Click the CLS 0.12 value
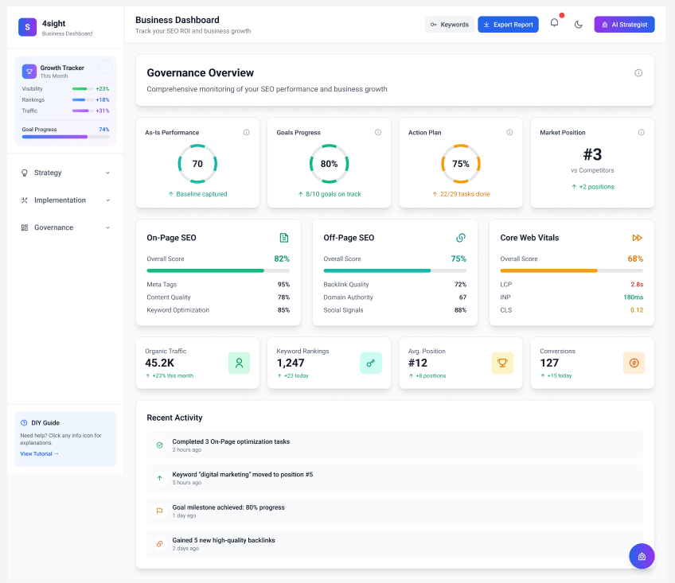Image resolution: width=675 pixels, height=583 pixels. click(x=637, y=309)
